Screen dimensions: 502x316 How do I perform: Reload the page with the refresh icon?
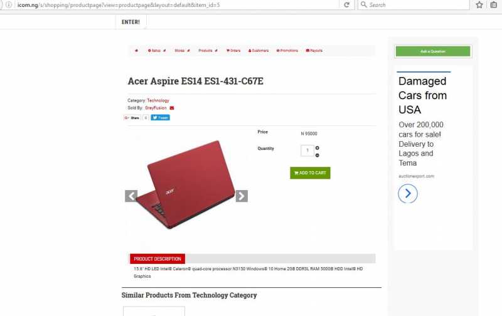pyautogui.click(x=347, y=5)
